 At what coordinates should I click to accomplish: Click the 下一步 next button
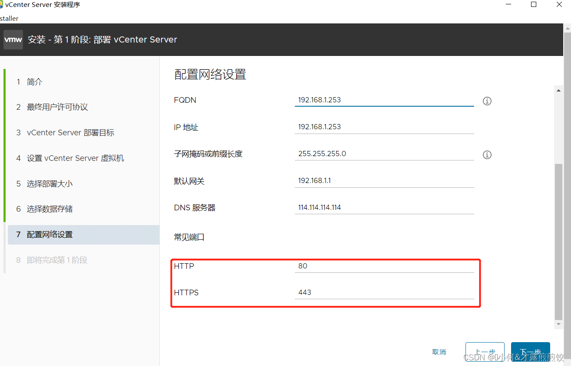pos(531,352)
